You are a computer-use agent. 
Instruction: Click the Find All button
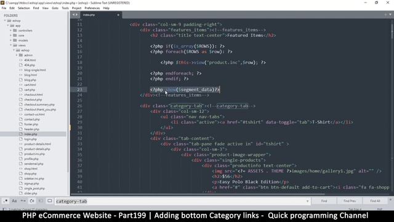coord(375,201)
